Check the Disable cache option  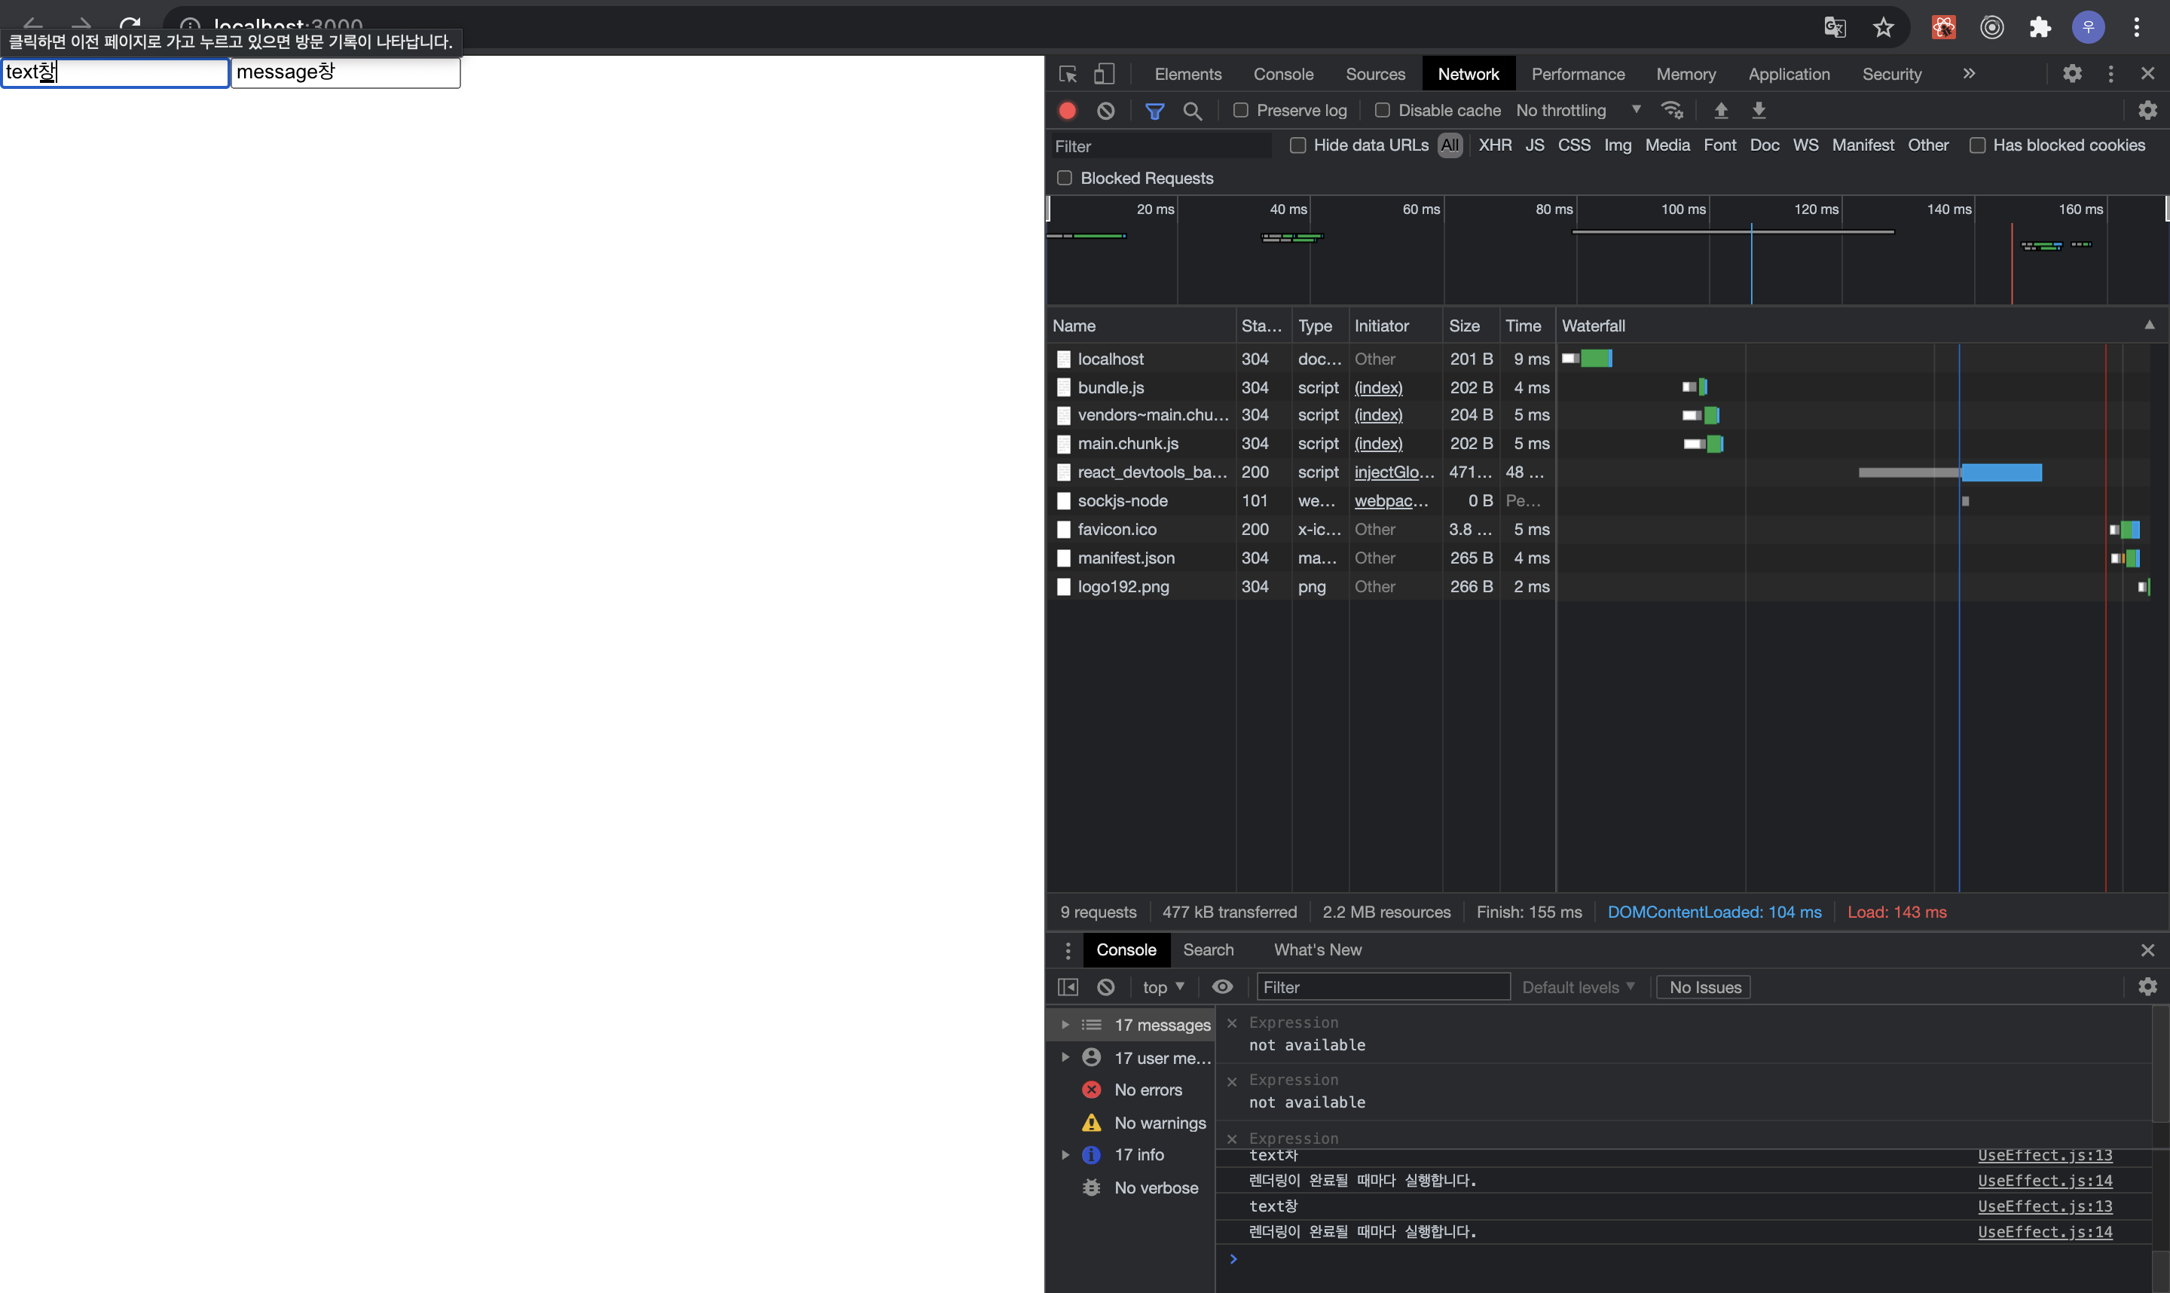pyautogui.click(x=1383, y=111)
